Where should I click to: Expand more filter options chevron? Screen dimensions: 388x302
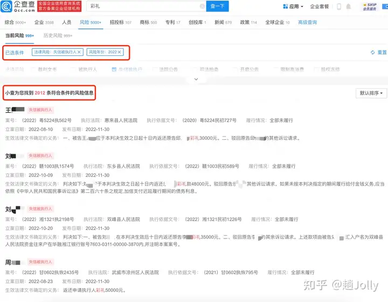[x=196, y=79]
